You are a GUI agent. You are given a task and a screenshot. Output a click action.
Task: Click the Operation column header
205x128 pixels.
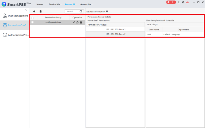point(77,17)
